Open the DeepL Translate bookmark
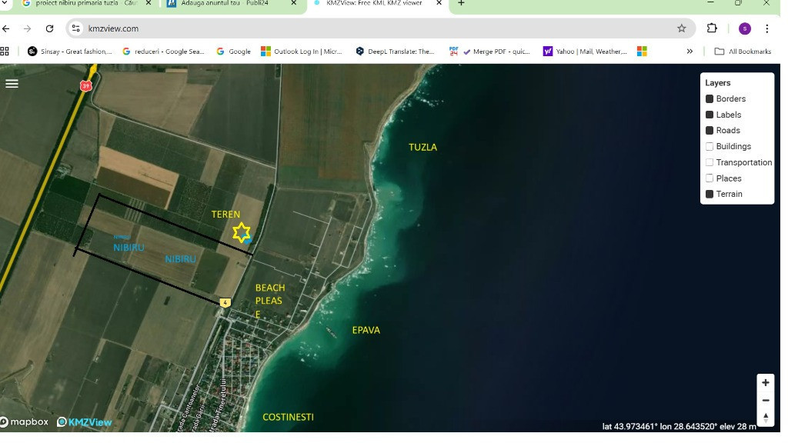This screenshot has width=788, height=443. point(392,52)
